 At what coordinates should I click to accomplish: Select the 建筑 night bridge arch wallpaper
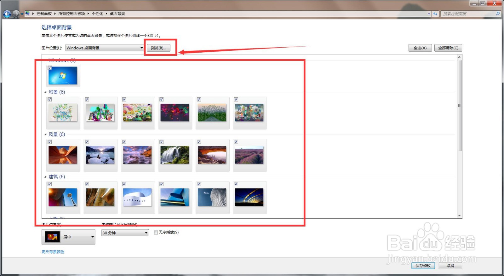[x=249, y=197]
